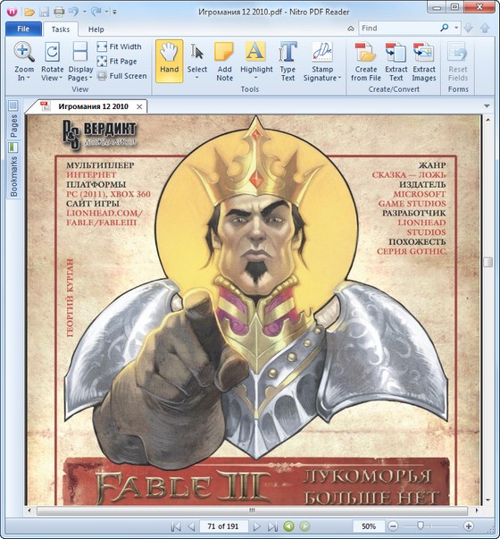
Task: Enter Full Screen mode
Action: pyautogui.click(x=121, y=76)
